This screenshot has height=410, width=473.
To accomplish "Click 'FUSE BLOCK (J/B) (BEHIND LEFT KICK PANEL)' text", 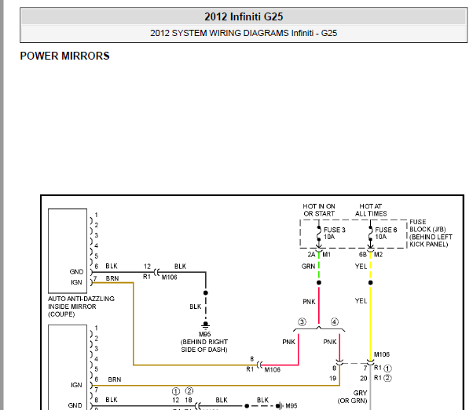I will (x=431, y=233).
